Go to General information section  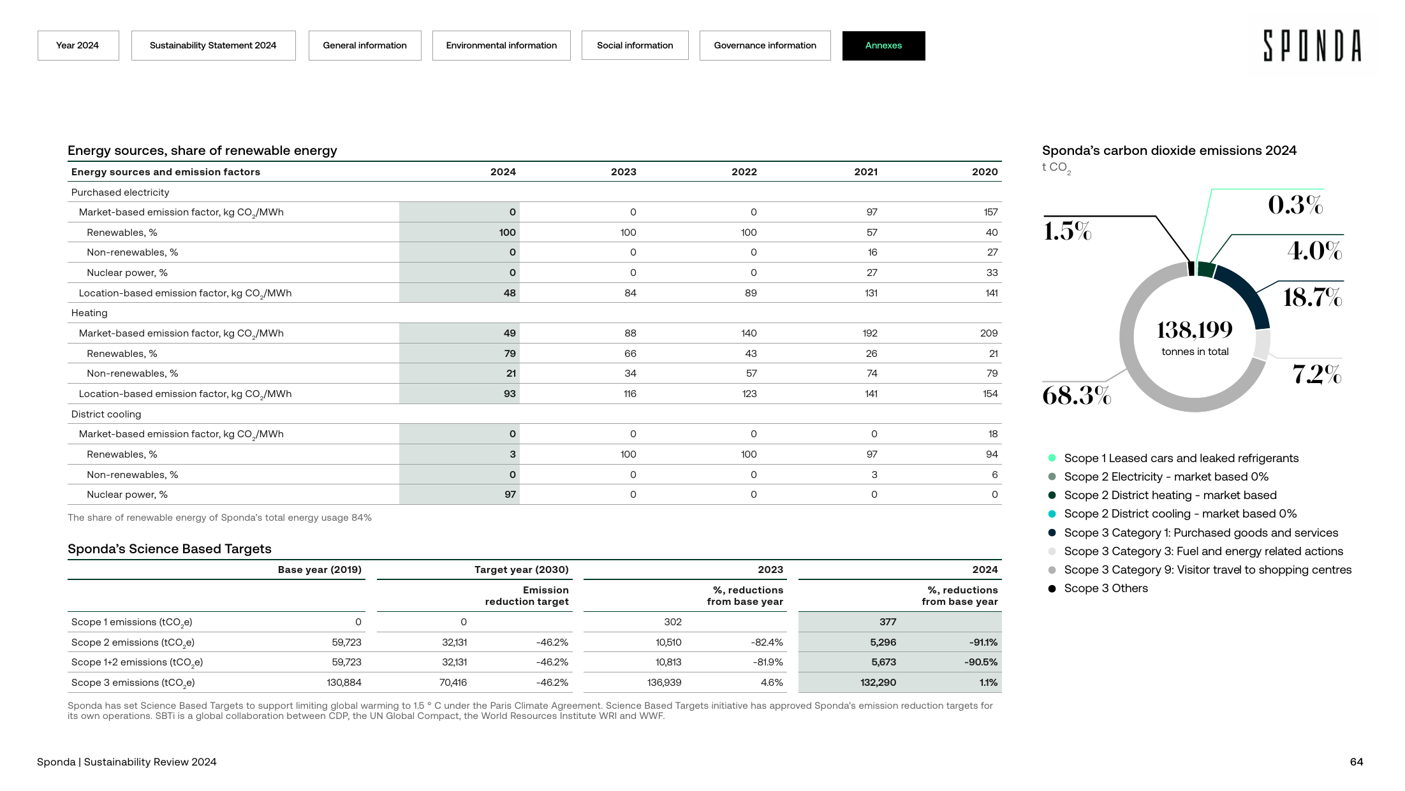tap(365, 45)
